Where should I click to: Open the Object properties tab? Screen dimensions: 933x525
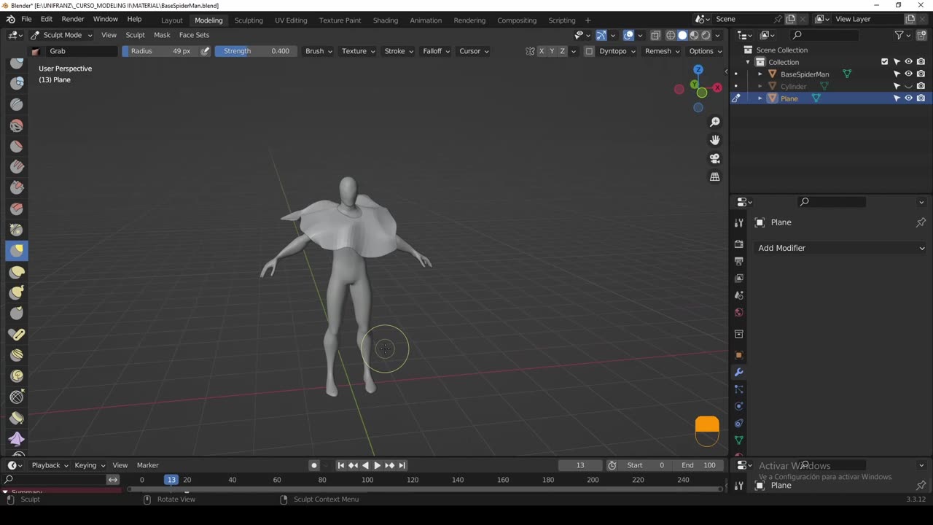739,355
